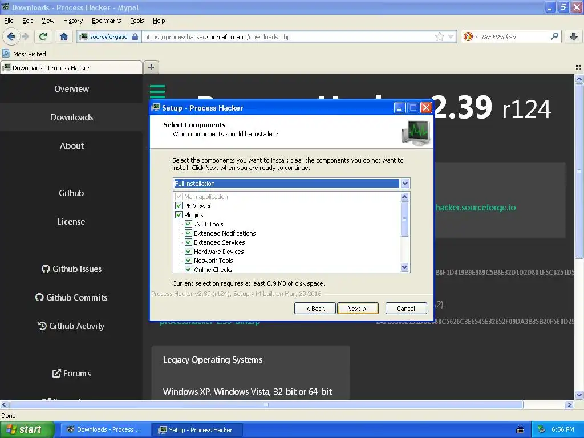
Task: Click the sourceforge.io site identity icon
Action: (84, 36)
